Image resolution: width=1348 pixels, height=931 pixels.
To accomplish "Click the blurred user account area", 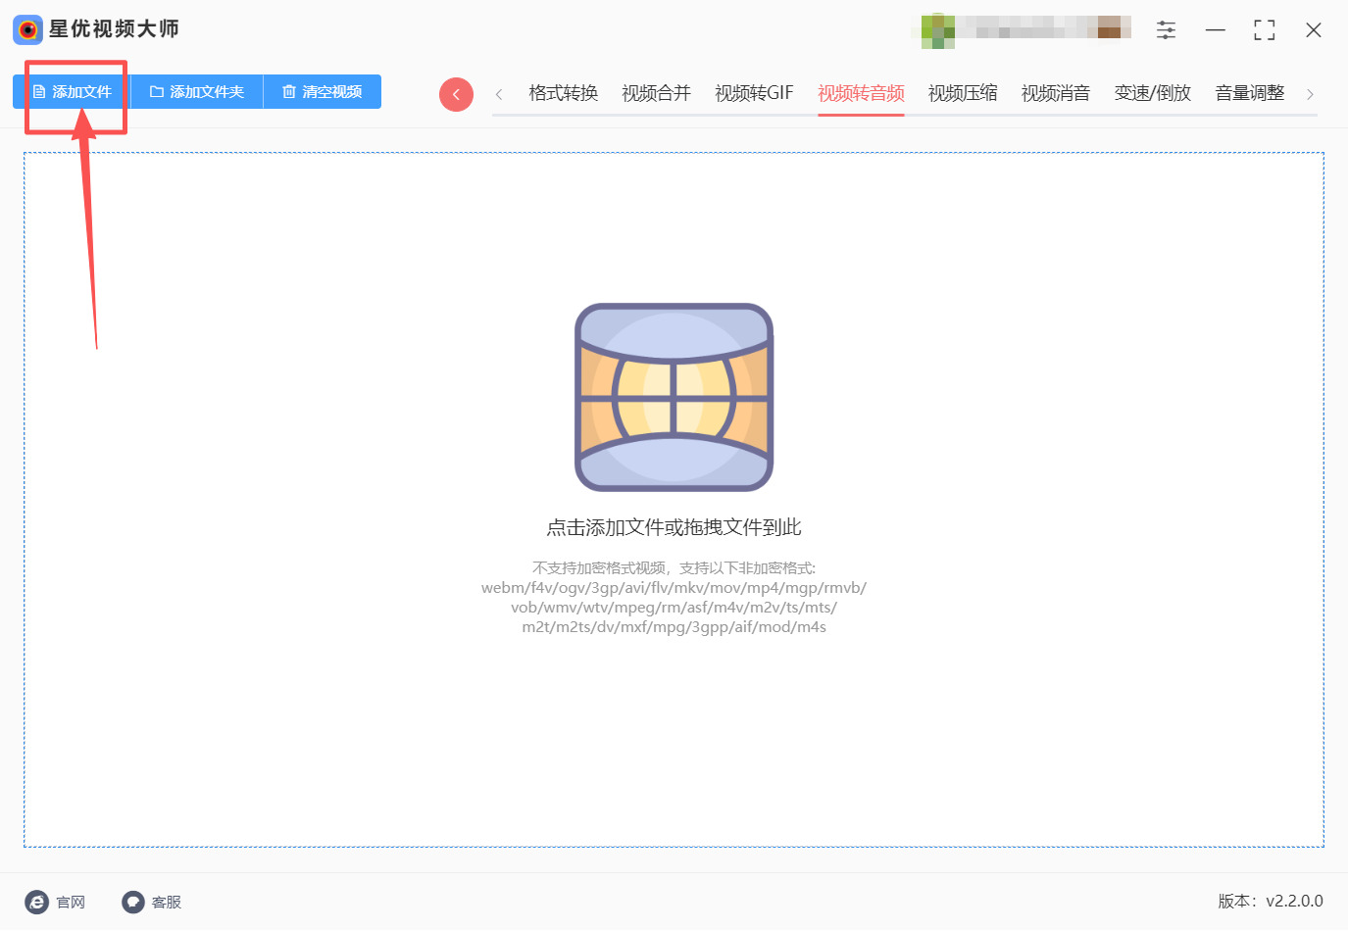I will pyautogui.click(x=1022, y=30).
